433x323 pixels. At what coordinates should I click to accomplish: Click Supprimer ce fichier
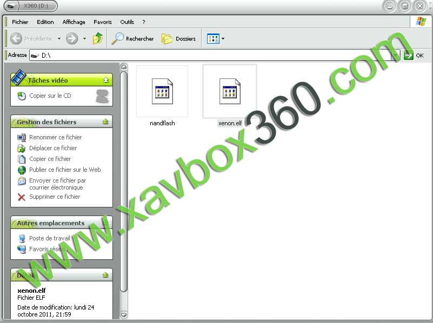(55, 197)
